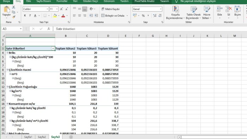Open the Dosya tab
The width and height of the screenshot is (247, 139).
(x=6, y=1)
